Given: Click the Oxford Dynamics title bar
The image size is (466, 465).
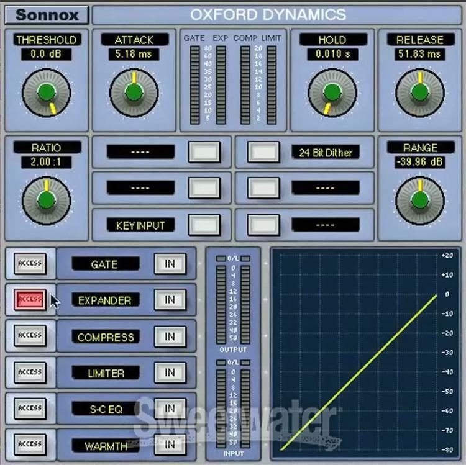Looking at the screenshot, I should (276, 15).
